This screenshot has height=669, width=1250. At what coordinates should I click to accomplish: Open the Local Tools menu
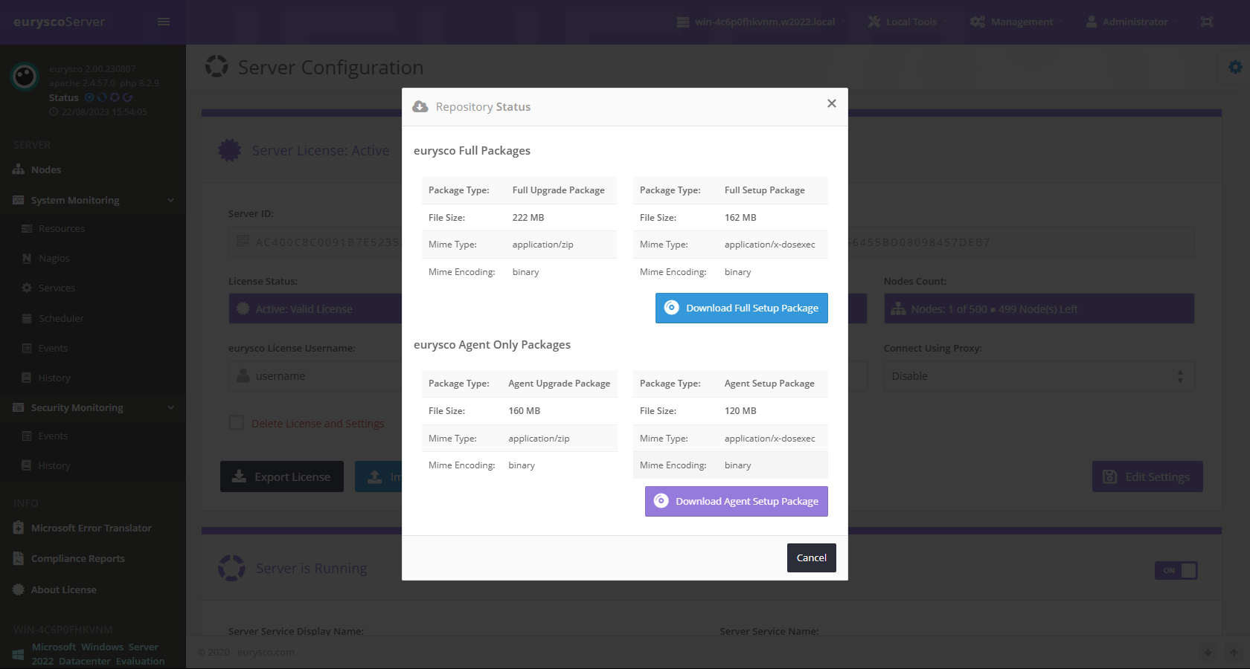tap(907, 22)
